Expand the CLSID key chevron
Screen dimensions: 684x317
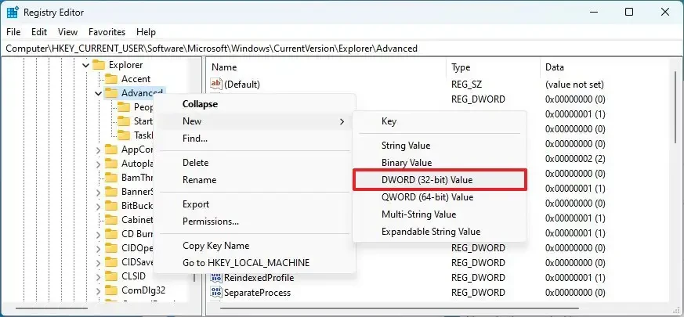tap(98, 276)
